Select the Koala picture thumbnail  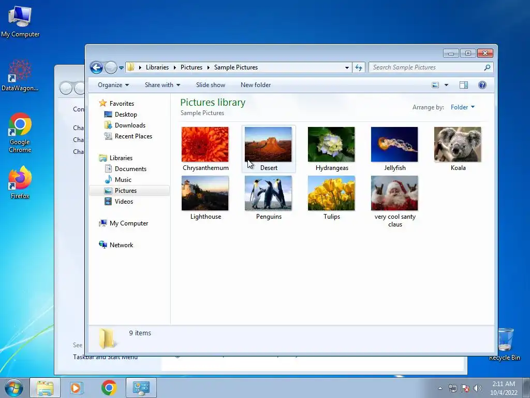coord(458,145)
